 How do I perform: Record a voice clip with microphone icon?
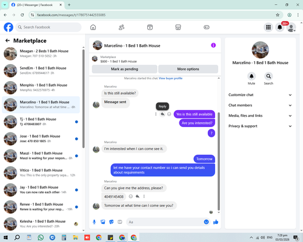94,222
